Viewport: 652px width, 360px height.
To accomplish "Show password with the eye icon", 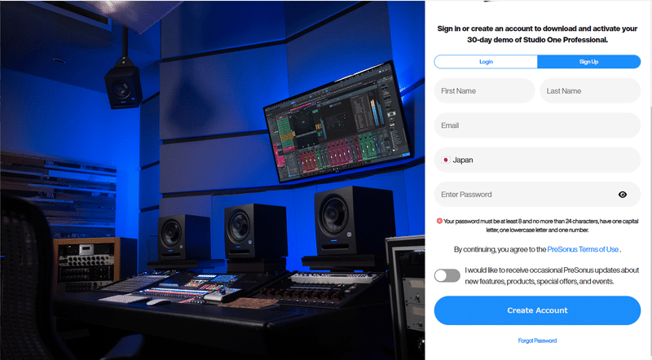I will pos(623,195).
